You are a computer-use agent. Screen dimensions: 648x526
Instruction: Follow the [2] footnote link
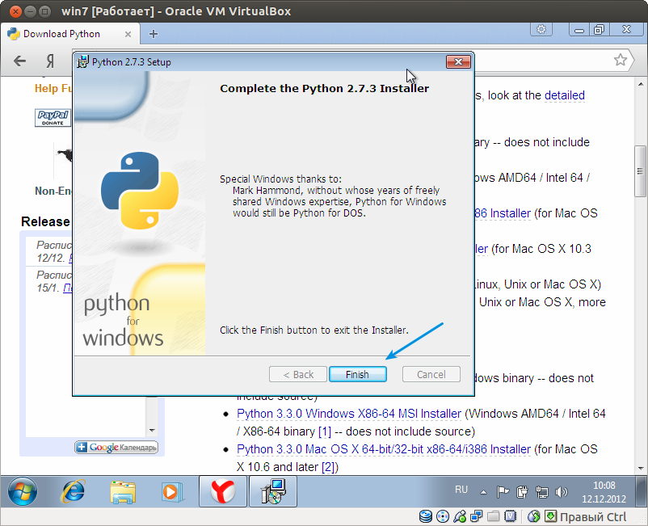[328, 467]
